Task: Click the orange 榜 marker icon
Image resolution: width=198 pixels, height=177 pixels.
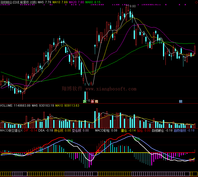Action: tap(96, 101)
